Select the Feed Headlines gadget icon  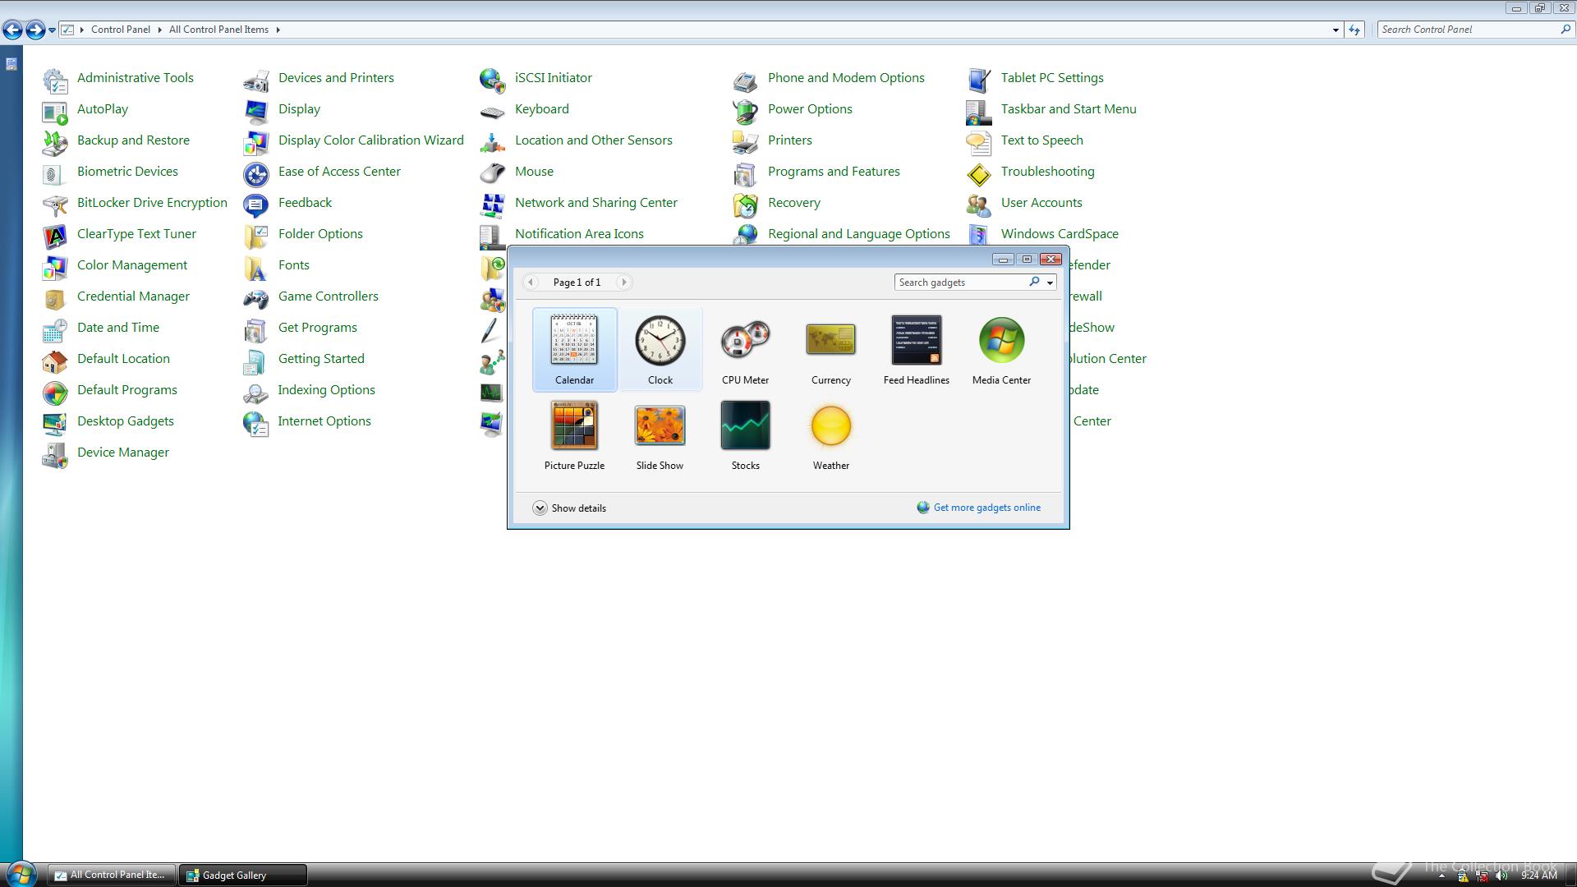[x=917, y=340]
